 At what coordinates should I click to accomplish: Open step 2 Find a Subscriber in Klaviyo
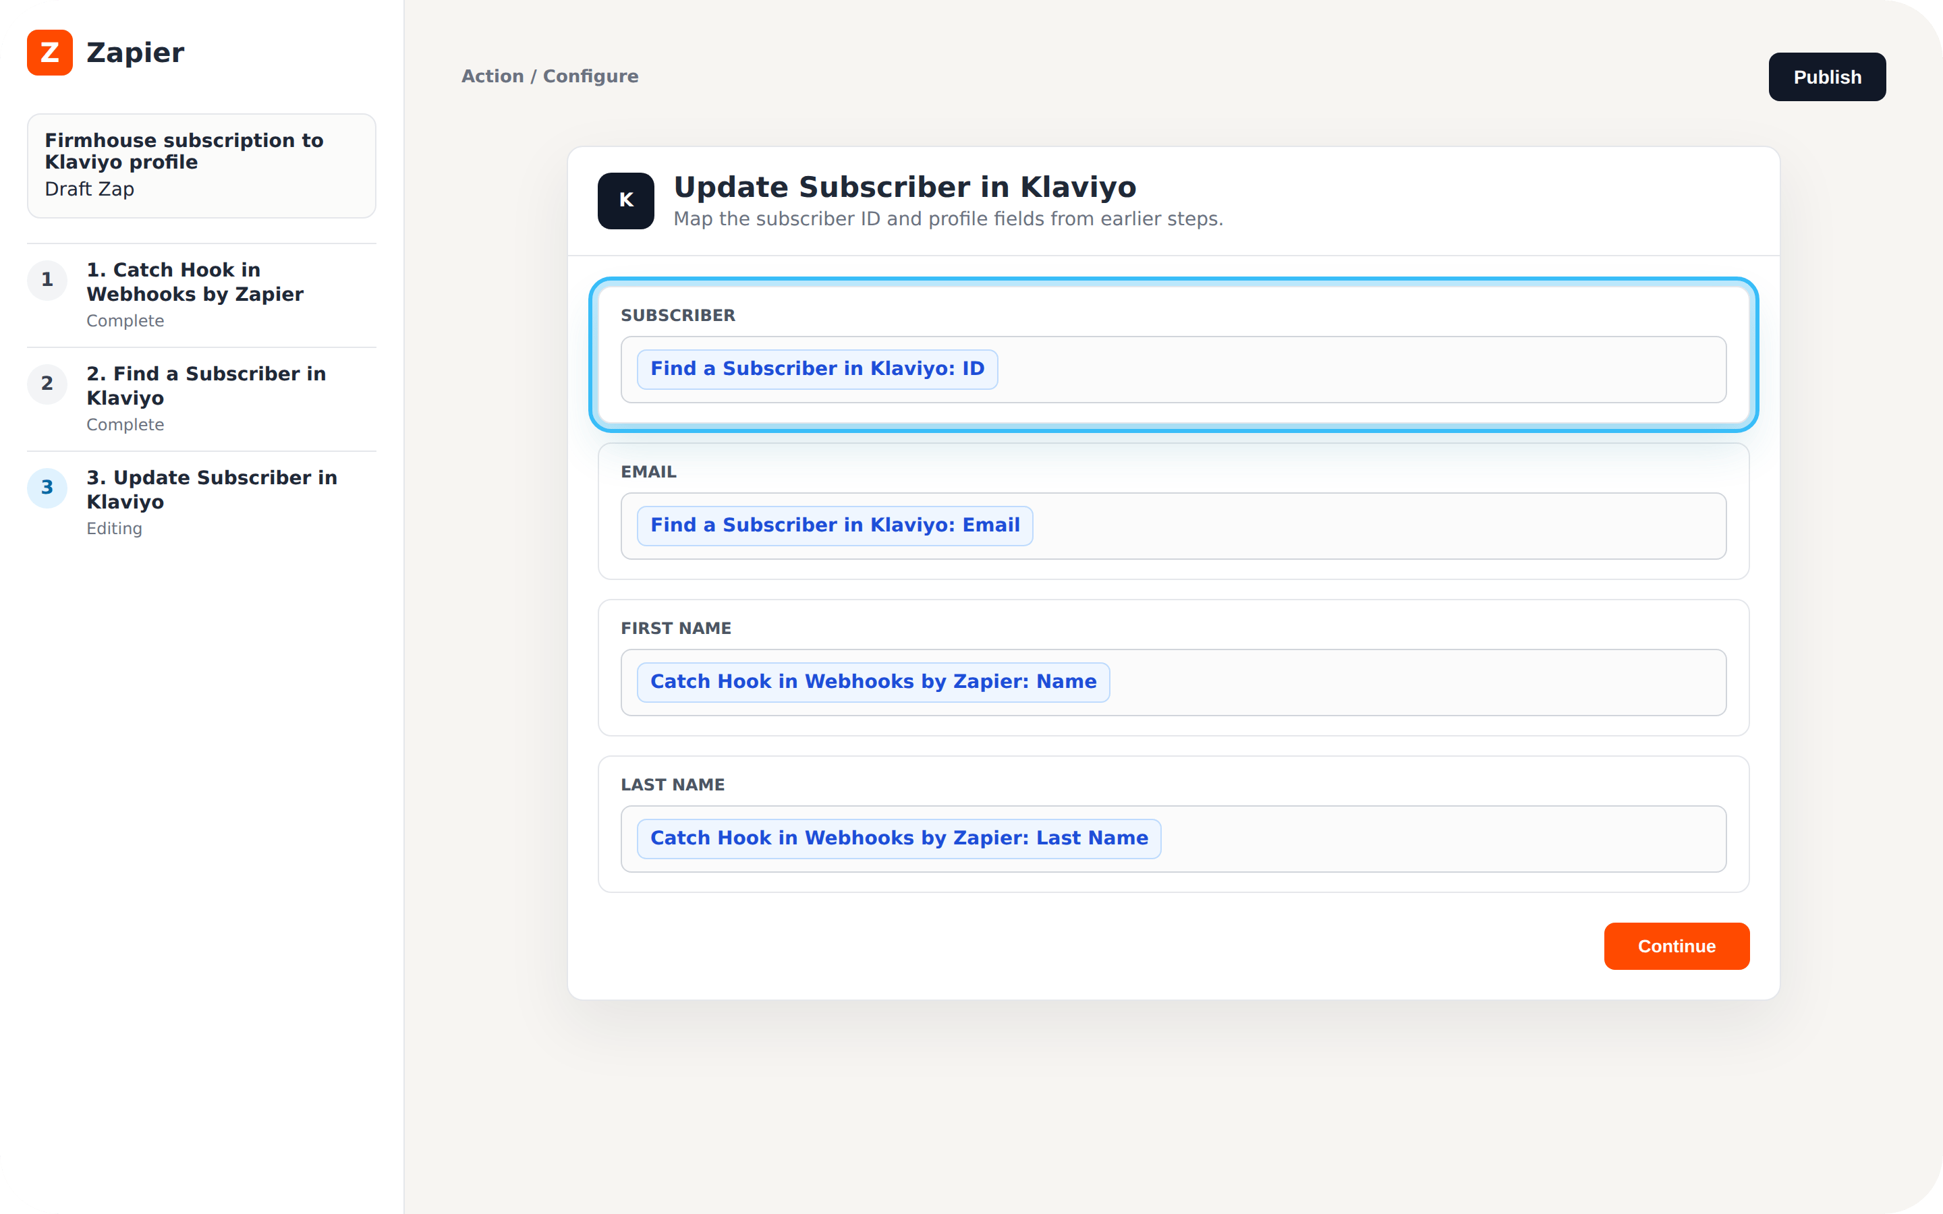202,399
